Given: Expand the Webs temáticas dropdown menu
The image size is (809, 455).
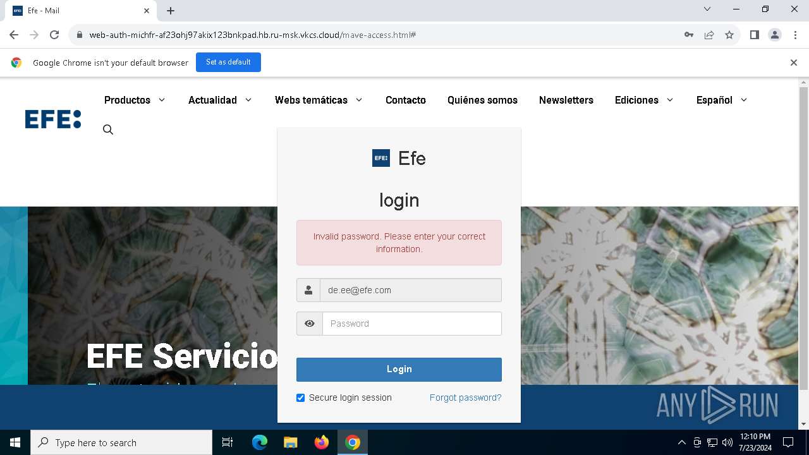Looking at the screenshot, I should pyautogui.click(x=319, y=100).
